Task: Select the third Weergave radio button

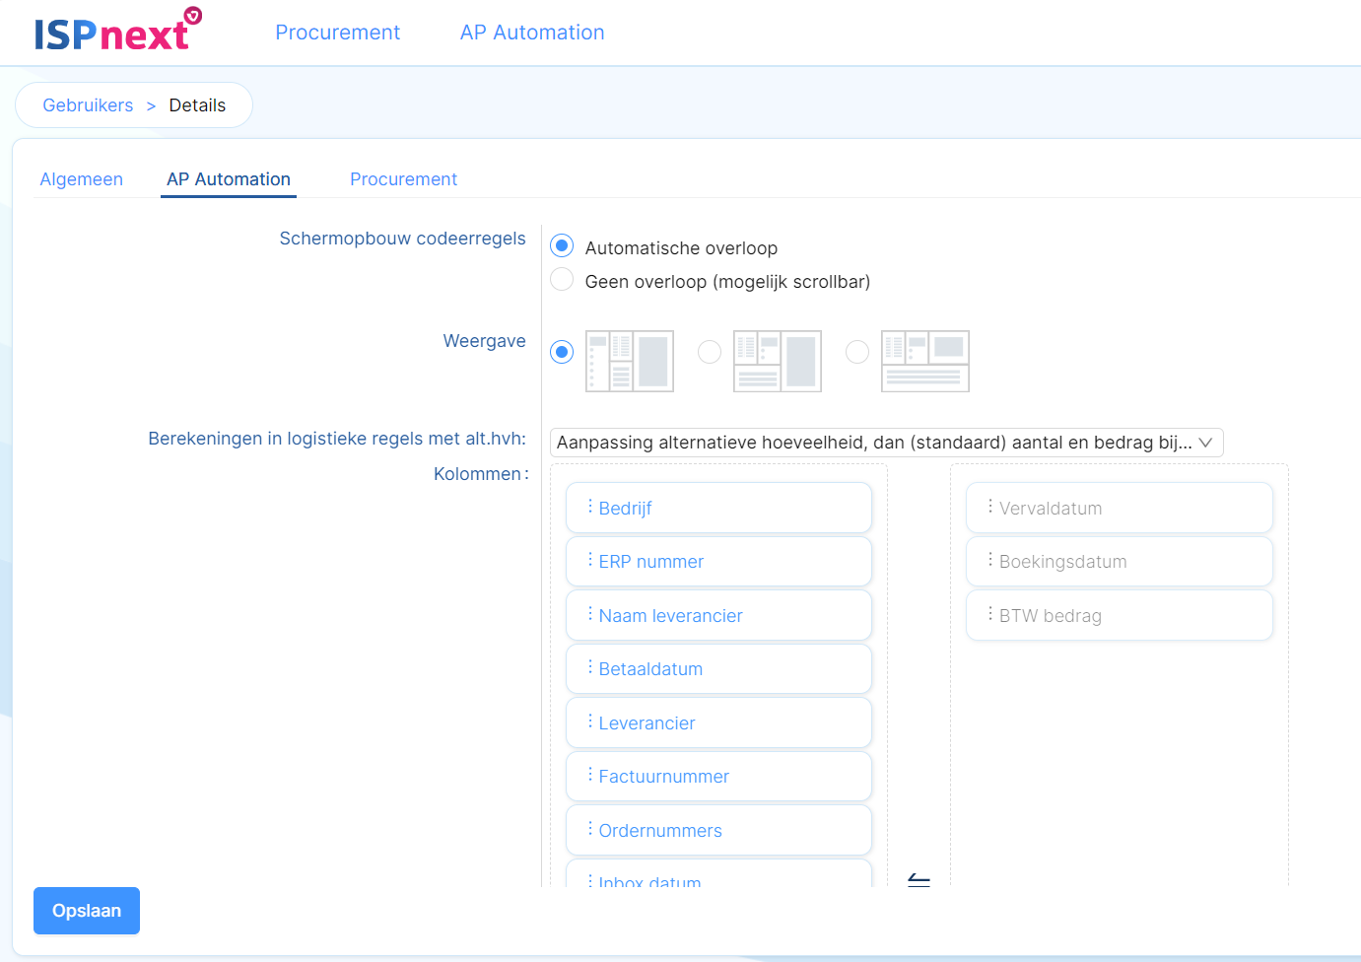Action: pos(857,352)
